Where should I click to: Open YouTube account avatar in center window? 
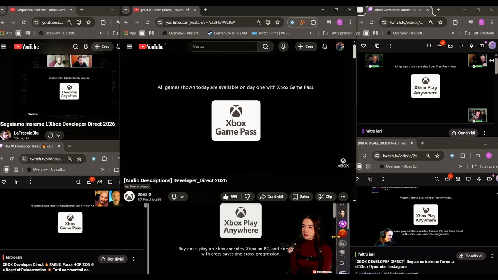(x=340, y=47)
